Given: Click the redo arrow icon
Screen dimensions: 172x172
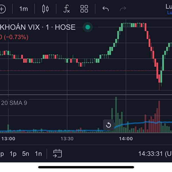Looking at the screenshot, I should tap(123, 9).
